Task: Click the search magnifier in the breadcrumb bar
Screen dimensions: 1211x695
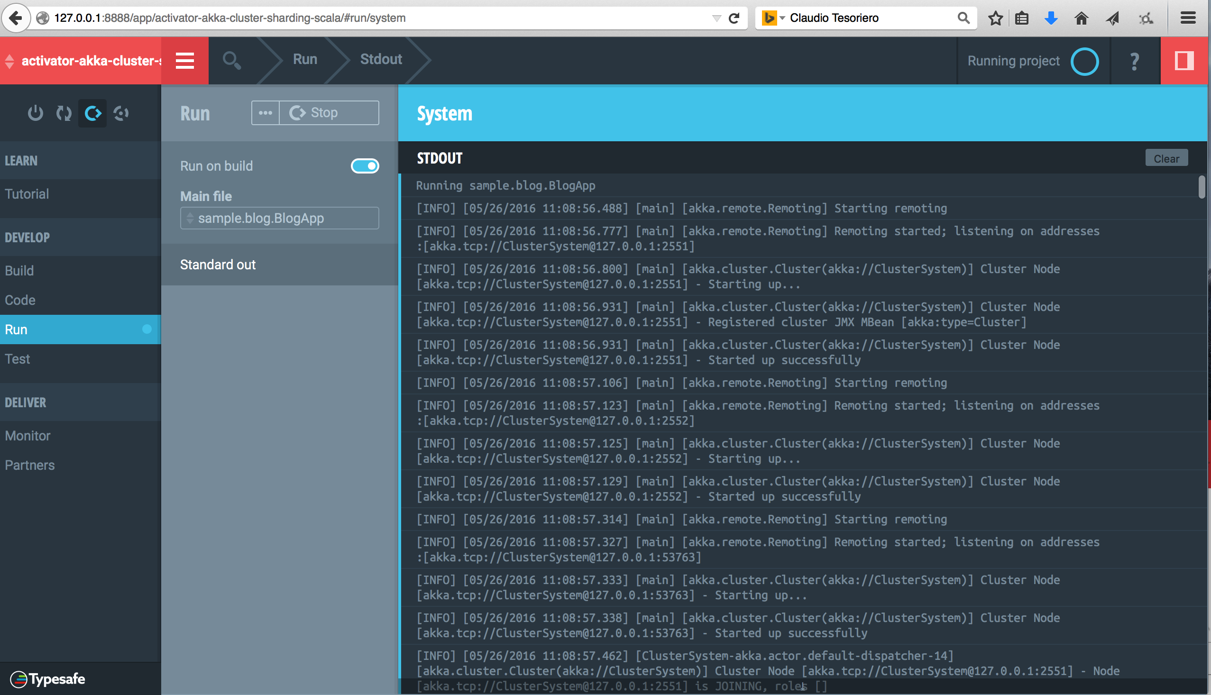Action: pos(231,61)
